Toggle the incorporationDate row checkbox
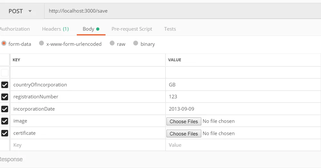 point(5,109)
